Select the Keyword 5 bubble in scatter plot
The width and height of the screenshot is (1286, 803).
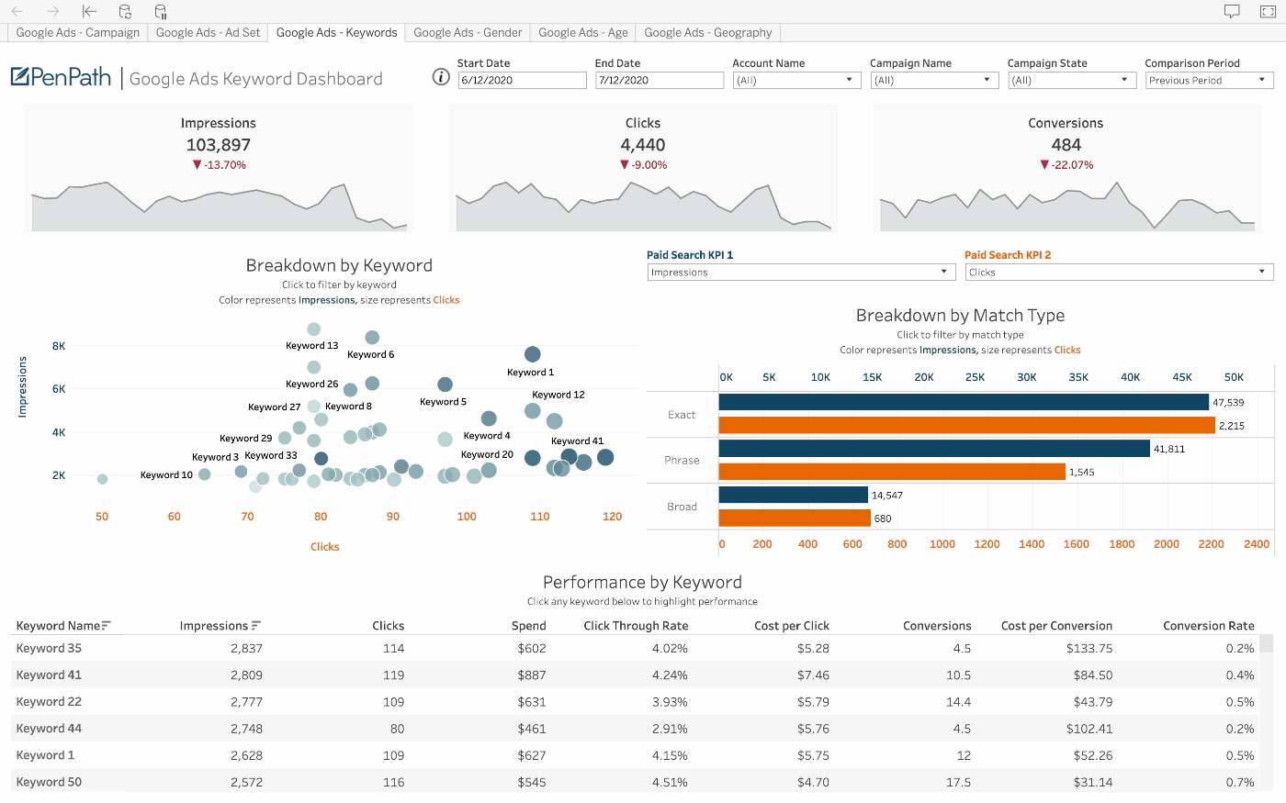tap(445, 385)
